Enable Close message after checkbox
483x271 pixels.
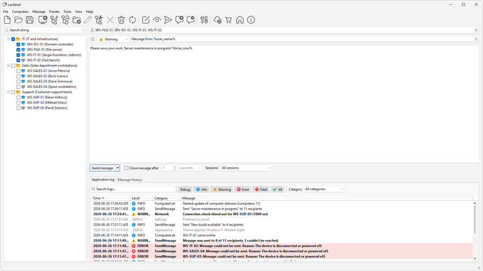(x=126, y=168)
